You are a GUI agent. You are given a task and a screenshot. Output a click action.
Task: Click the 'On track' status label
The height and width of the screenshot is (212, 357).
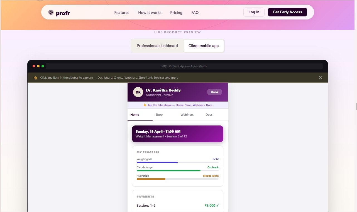point(213,167)
